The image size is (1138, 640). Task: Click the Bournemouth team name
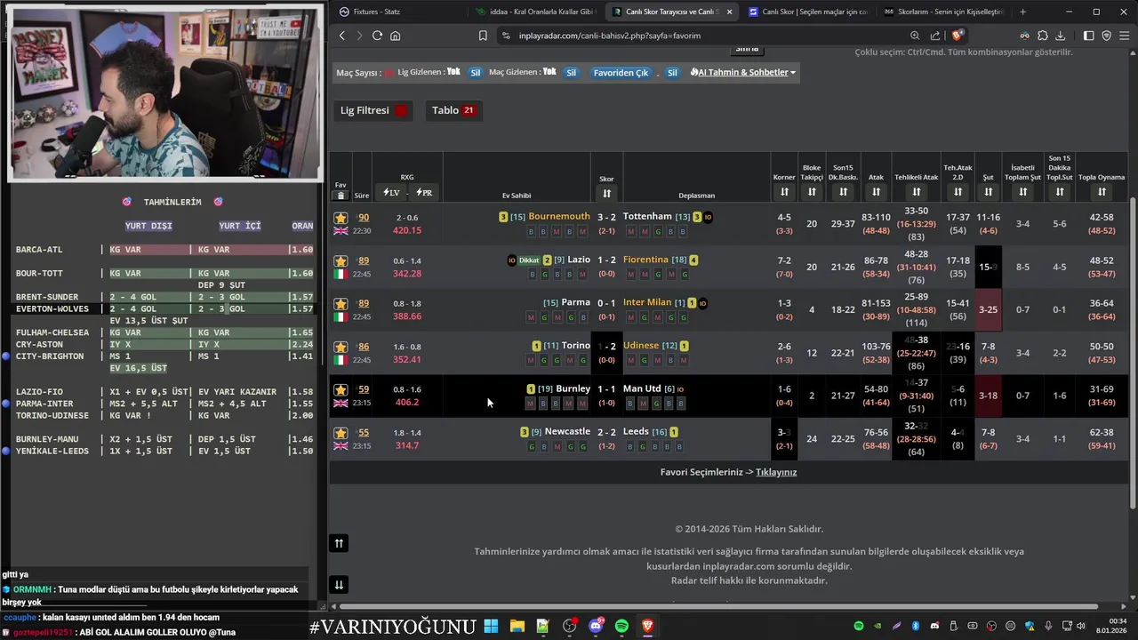point(559,216)
